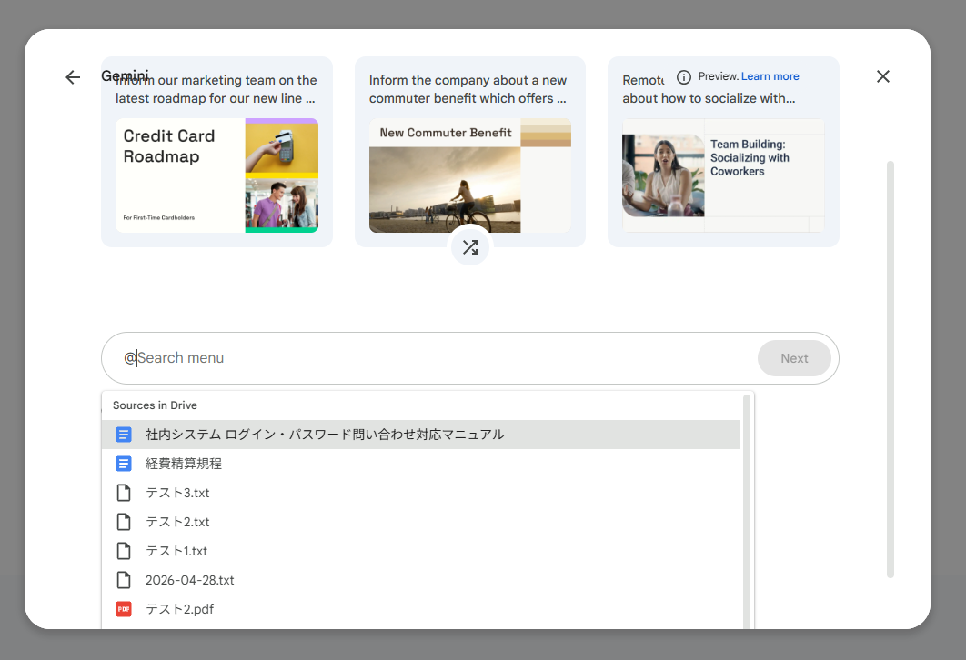Image resolution: width=966 pixels, height=660 pixels.
Task: Choose テスト2.txt from Drive sources
Action: (x=420, y=522)
